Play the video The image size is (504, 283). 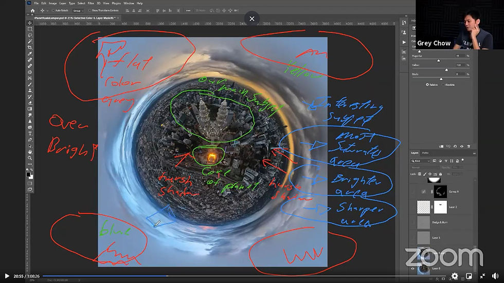7,276
